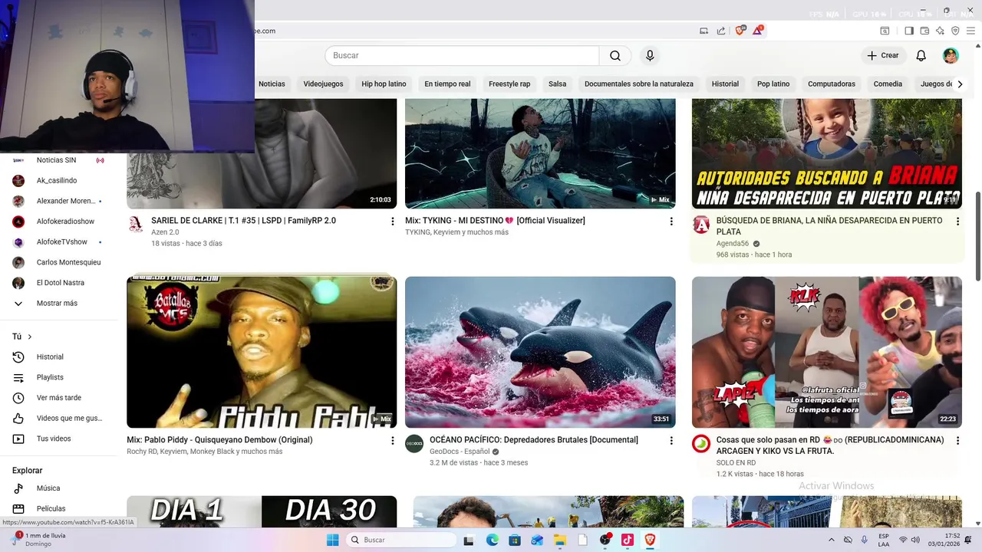This screenshot has height=552, width=982.
Task: Play Océano Pacífico orca thumbnail
Action: 540,352
